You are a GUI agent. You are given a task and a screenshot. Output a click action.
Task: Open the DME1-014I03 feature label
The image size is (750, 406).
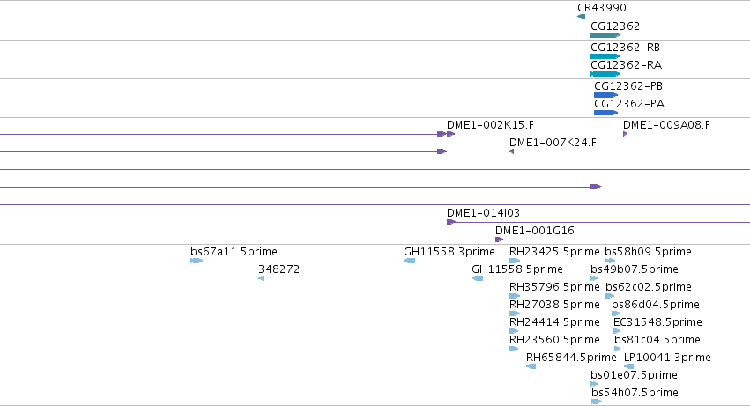(x=483, y=213)
